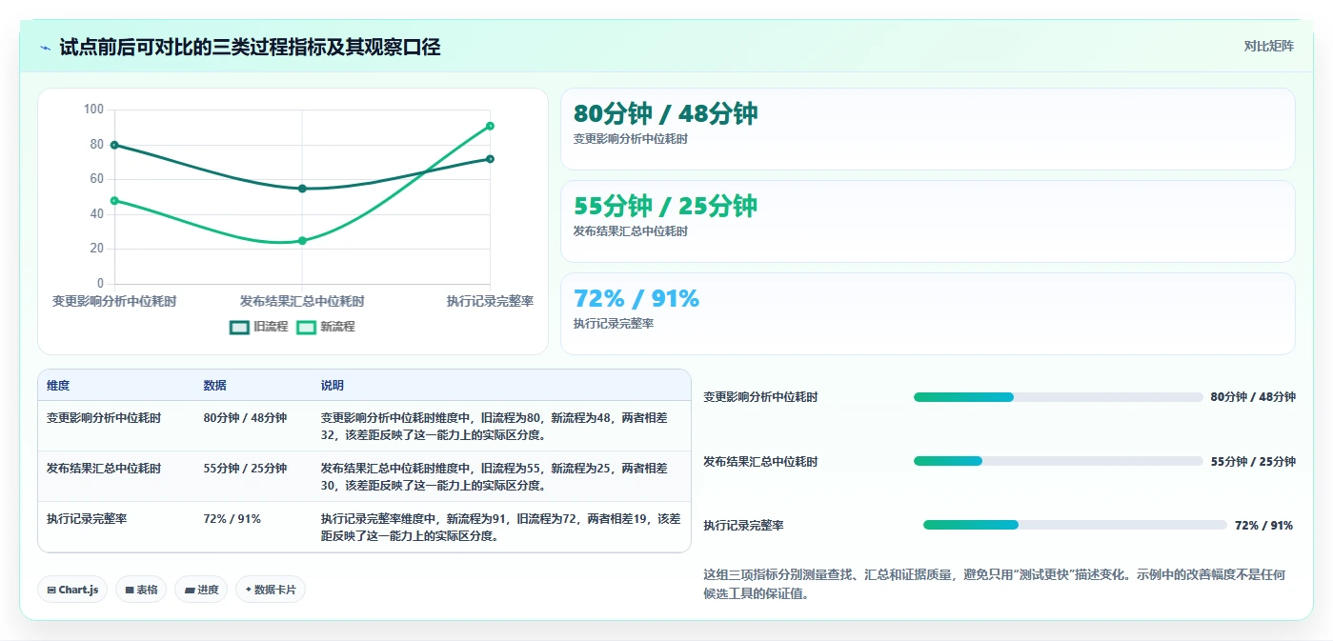
Task: Click the y-axis value 20
Action: point(97,249)
